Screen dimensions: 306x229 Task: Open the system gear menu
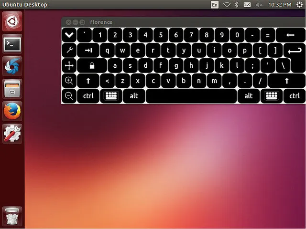(299, 4)
